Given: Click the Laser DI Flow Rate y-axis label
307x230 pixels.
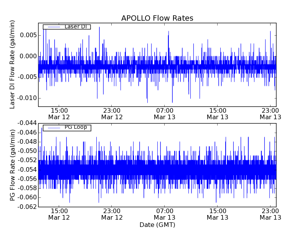Looking at the screenshot, I should coord(12,64).
